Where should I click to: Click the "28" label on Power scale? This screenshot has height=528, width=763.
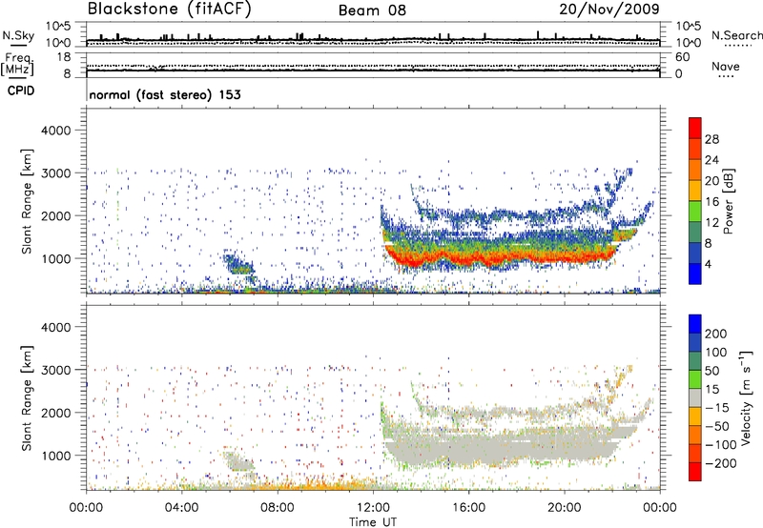tap(711, 139)
